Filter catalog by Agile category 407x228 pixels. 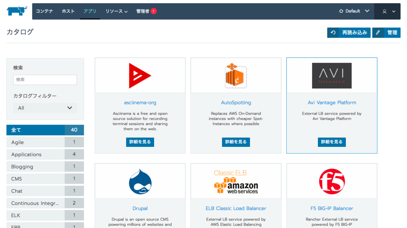[45, 142]
